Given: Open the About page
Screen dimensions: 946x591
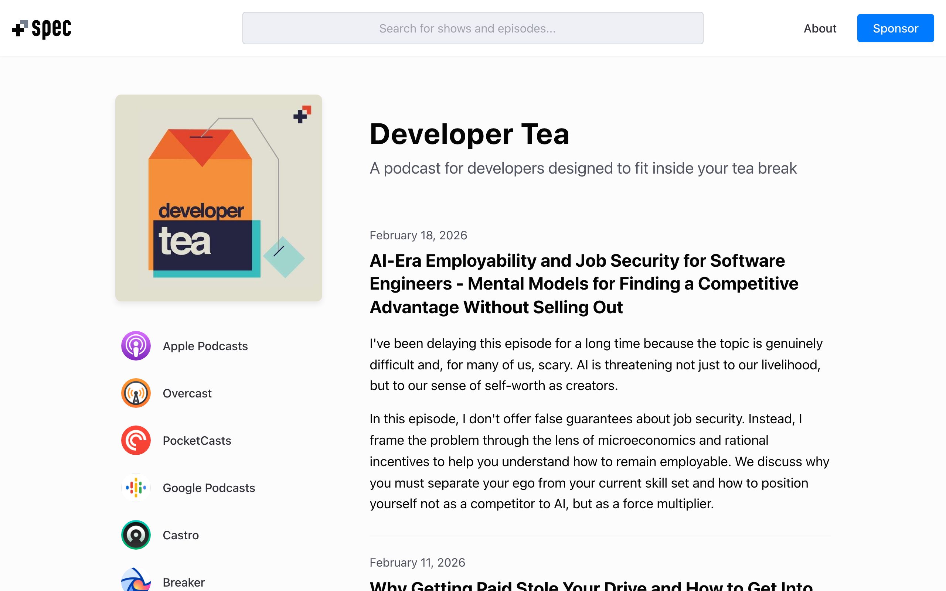Looking at the screenshot, I should (820, 28).
